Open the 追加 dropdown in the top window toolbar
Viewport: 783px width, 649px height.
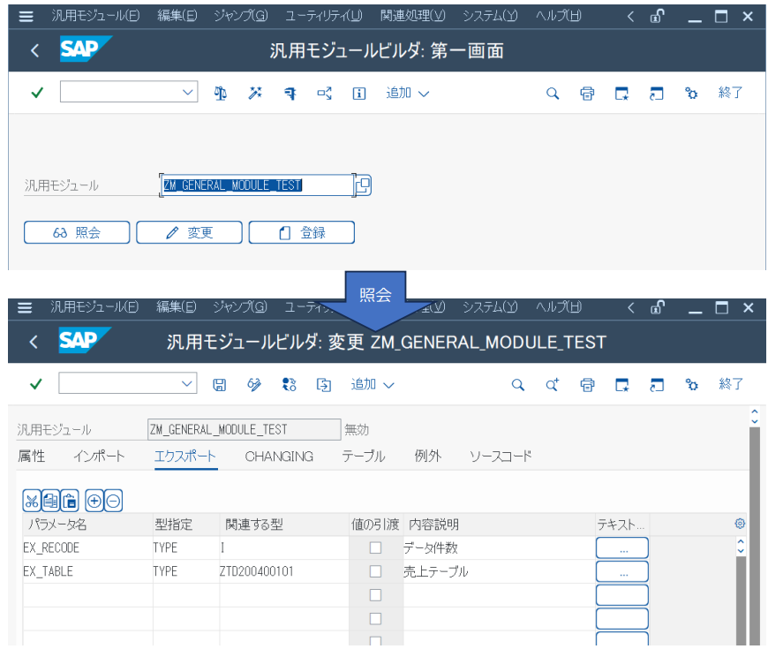coord(408,94)
